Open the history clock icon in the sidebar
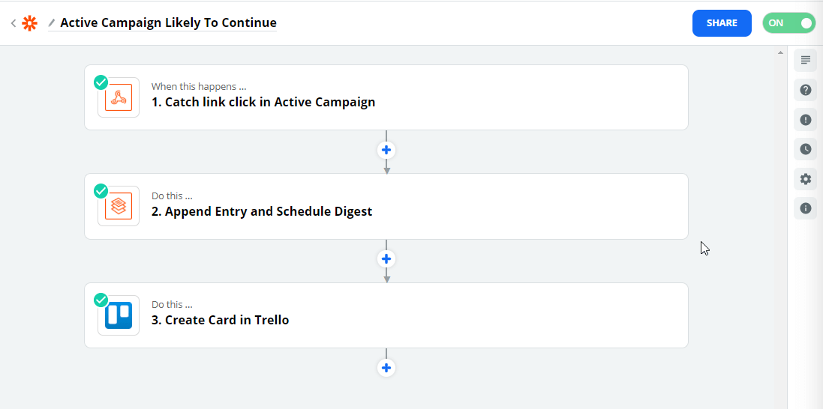This screenshot has height=409, width=823. click(805, 149)
